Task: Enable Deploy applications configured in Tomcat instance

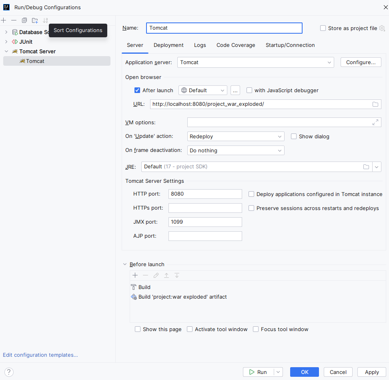Action: pos(251,194)
